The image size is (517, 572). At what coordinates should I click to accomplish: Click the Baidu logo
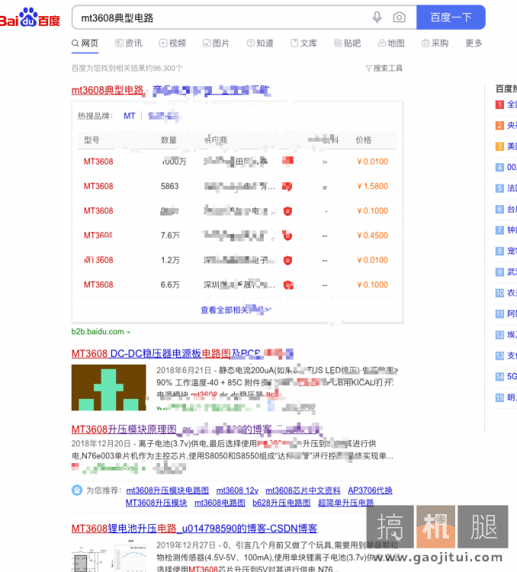tap(30, 17)
